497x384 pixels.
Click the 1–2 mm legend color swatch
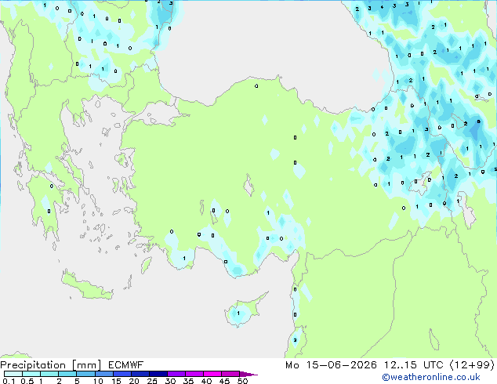click(49, 374)
